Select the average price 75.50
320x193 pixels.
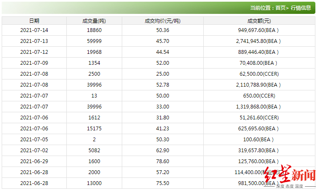click(163, 183)
